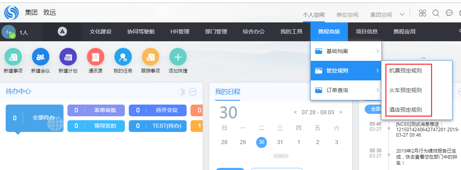Expand the space switcher dropdown arrow
Image resolution: width=461 pixels, height=170 pixels.
[402, 15]
